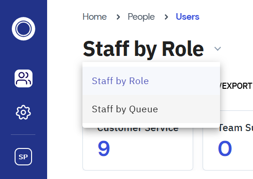Viewport: 253px width, 179px height.
Task: Click the Customer Service count 9
Action: point(104,148)
